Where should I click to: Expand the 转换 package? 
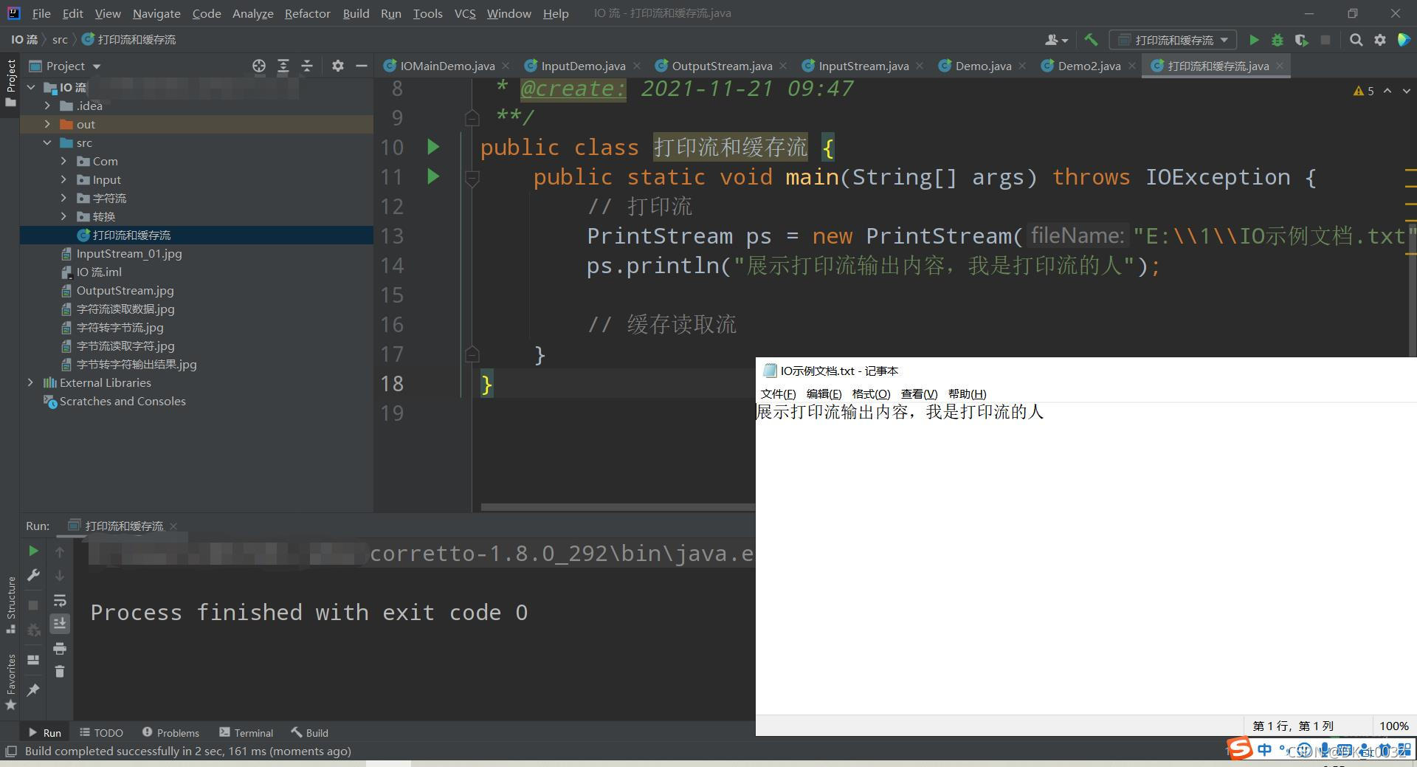[63, 216]
